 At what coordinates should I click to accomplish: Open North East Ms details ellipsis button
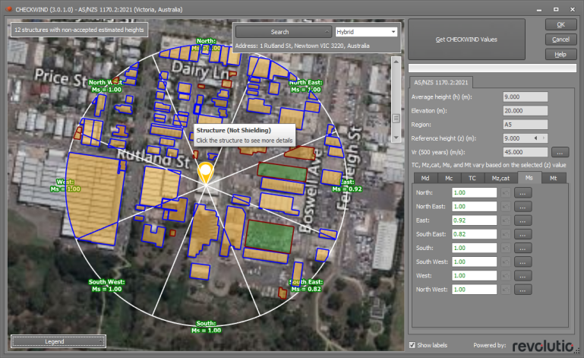pos(522,207)
